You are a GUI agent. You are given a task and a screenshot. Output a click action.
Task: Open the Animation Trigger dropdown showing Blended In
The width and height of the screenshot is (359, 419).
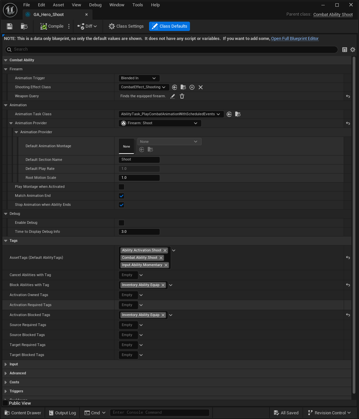(139, 78)
